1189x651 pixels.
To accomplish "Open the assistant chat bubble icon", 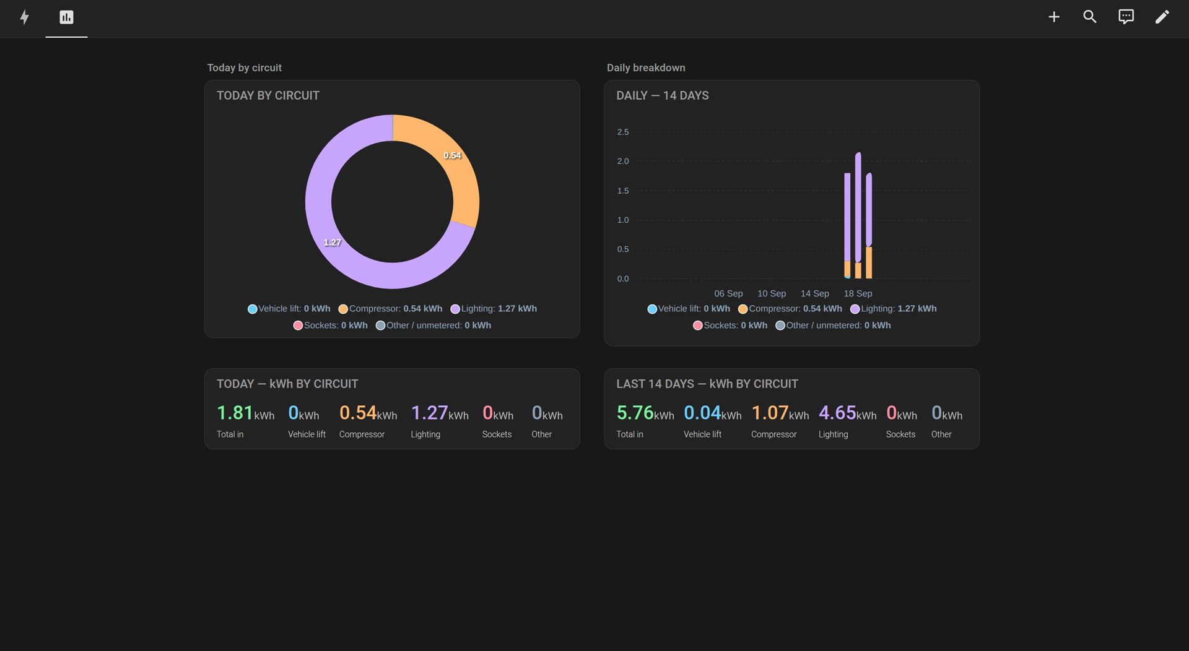I will tap(1126, 17).
